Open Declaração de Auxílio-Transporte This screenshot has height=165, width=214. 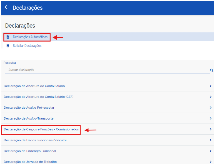click(x=29, y=118)
